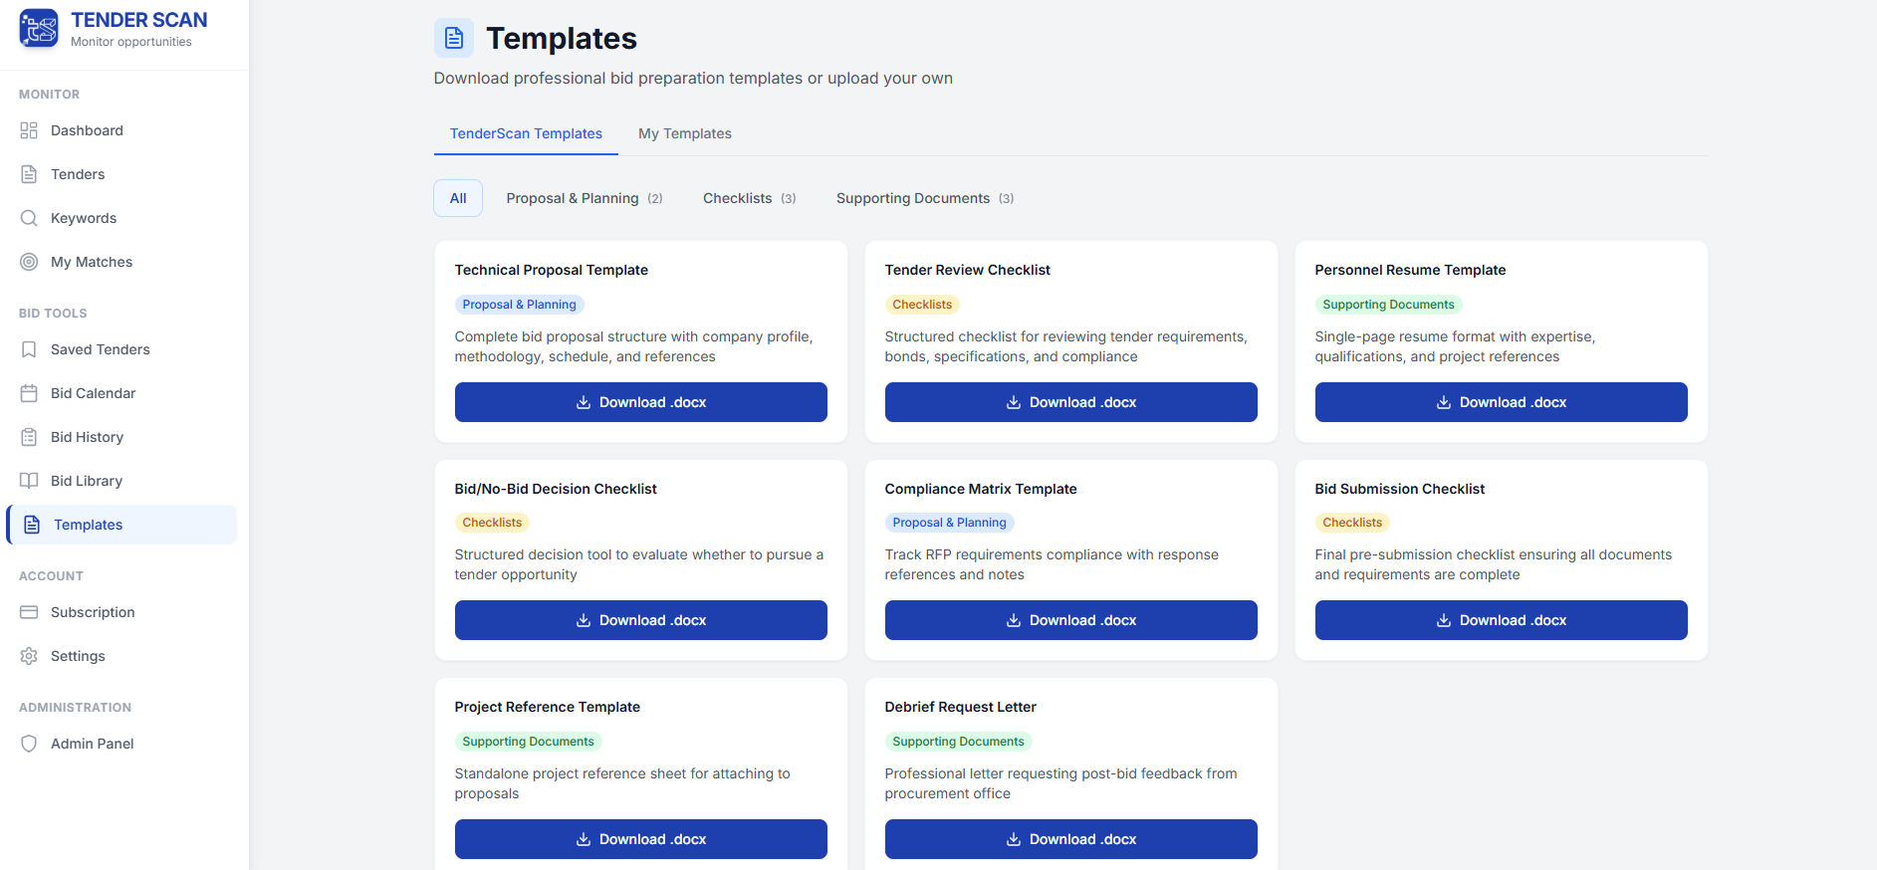Click Supporting Documents tag on Personnel Resume card
Image resolution: width=1877 pixels, height=870 pixels.
1388,305
